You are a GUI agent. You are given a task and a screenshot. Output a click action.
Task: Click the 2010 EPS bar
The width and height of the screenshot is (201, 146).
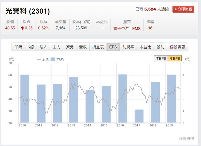click(25, 99)
